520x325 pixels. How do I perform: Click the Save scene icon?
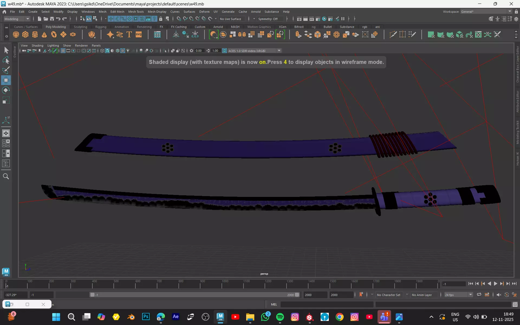click(x=52, y=19)
